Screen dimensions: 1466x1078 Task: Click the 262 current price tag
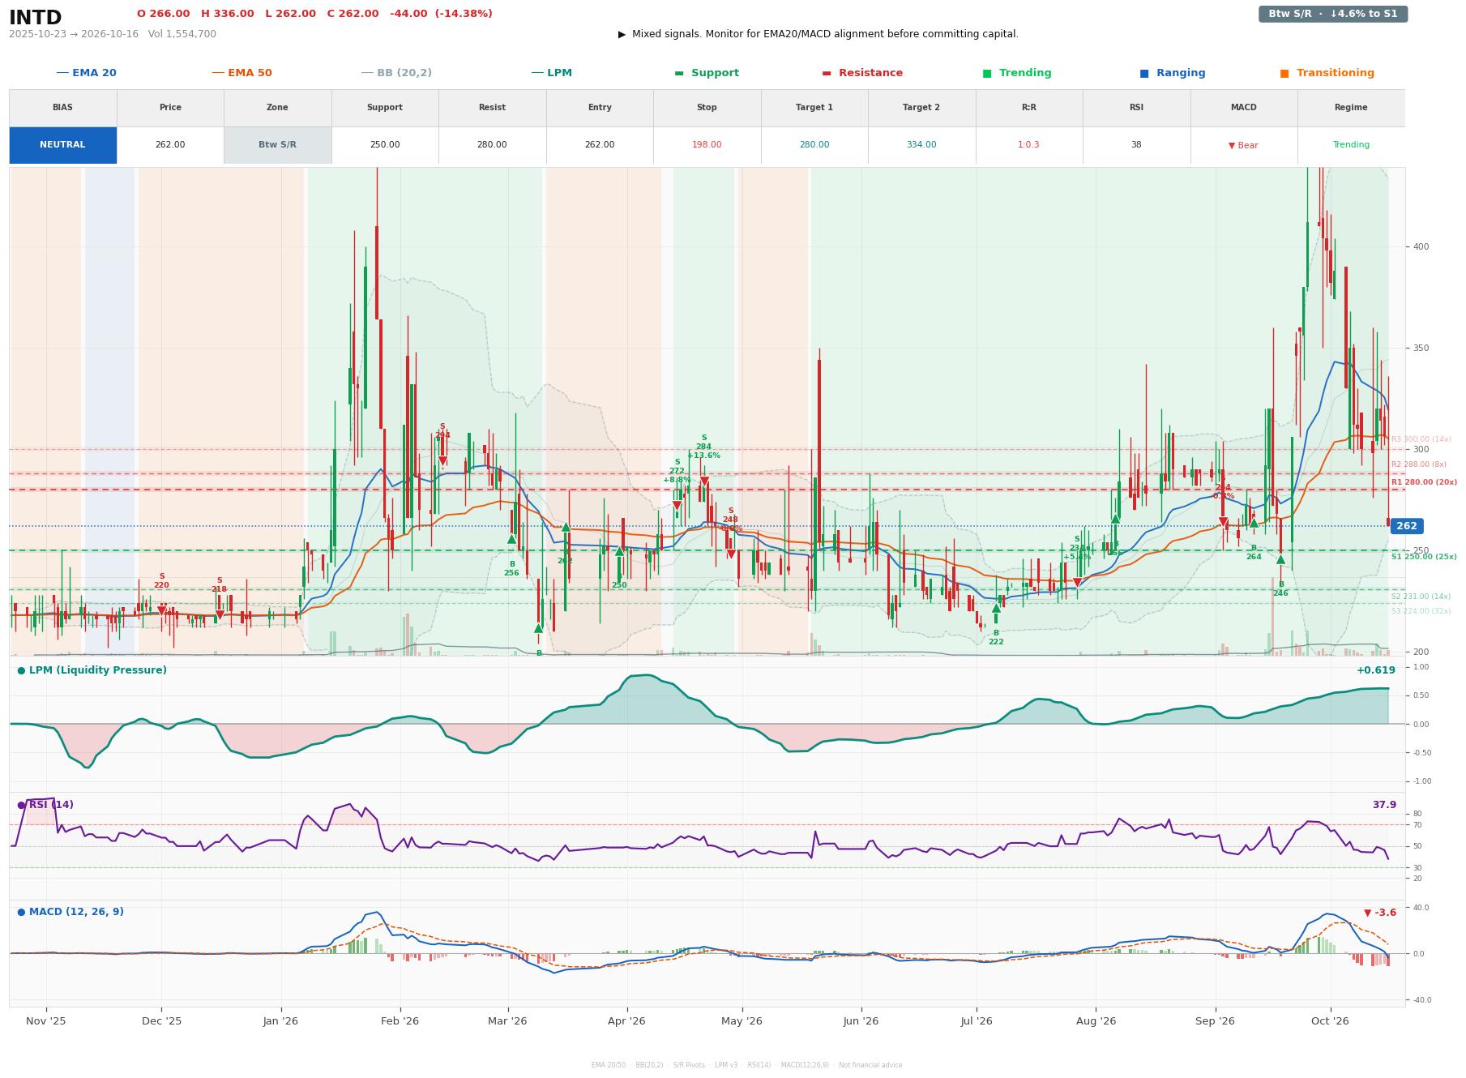(x=1406, y=526)
